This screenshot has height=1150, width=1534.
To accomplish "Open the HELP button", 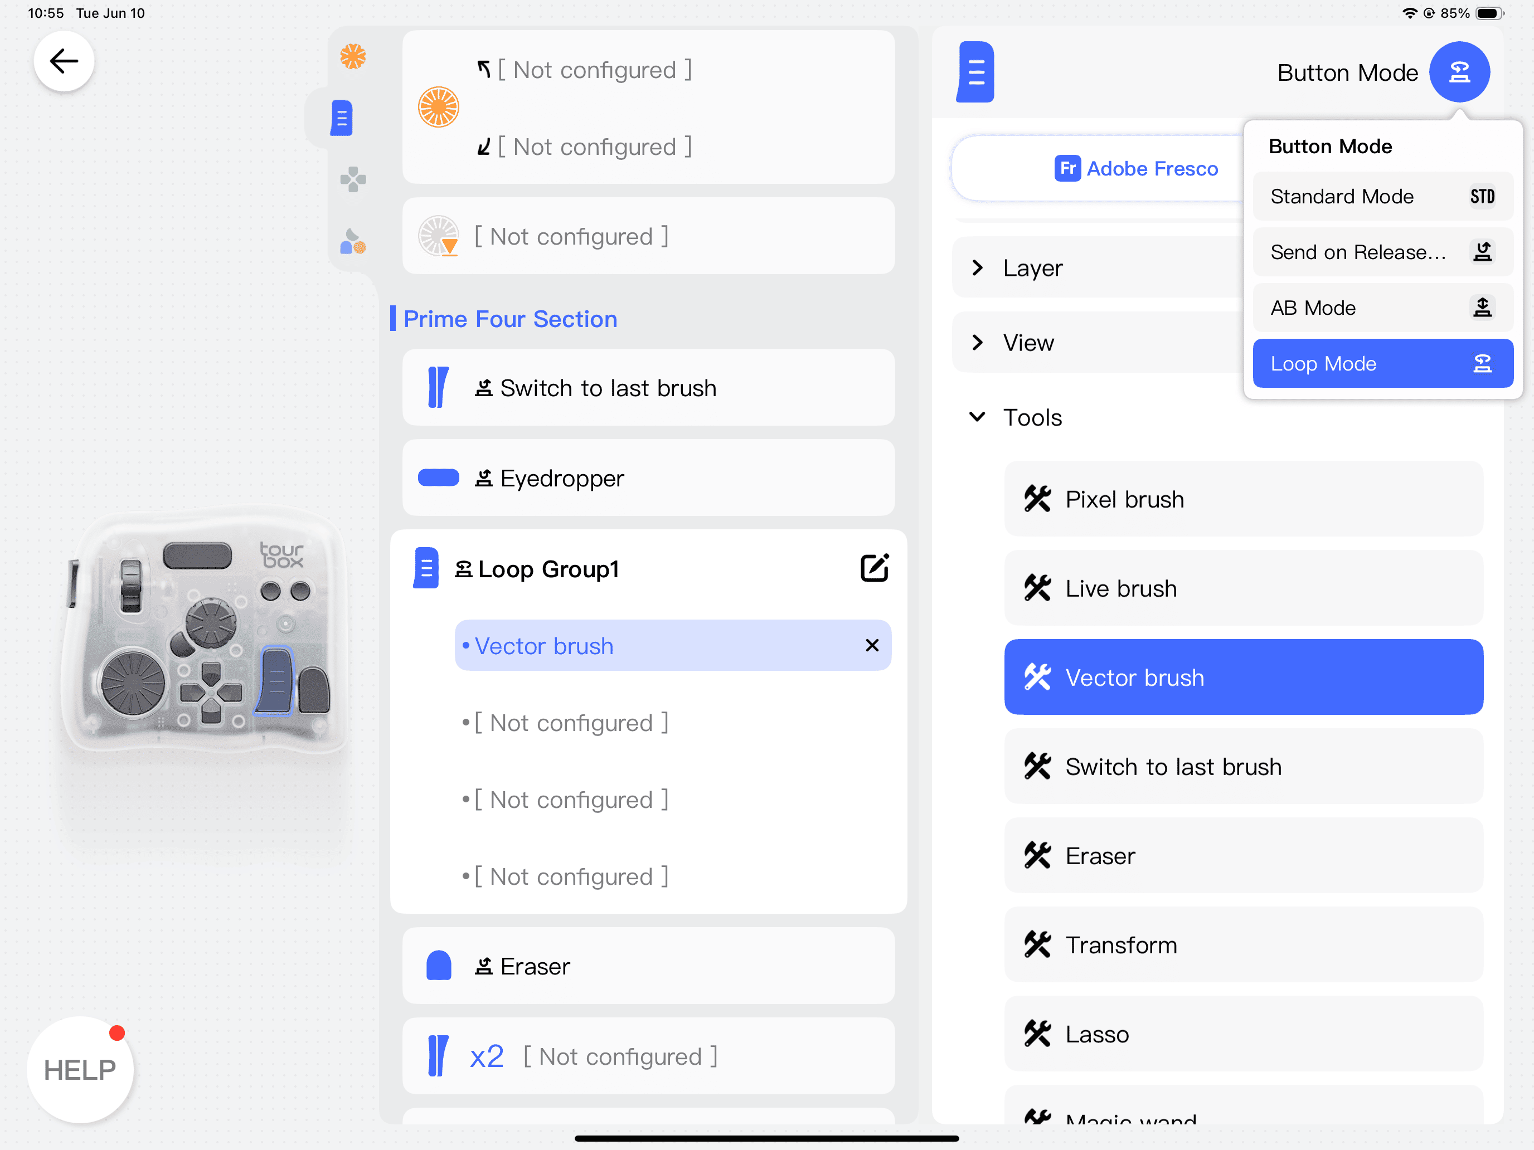I will coord(80,1069).
